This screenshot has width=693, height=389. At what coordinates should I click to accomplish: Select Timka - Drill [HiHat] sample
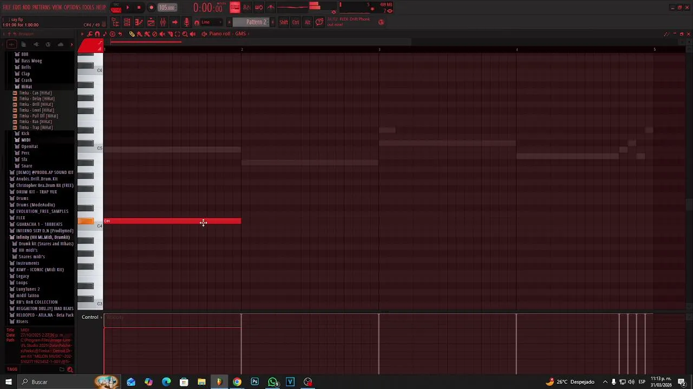click(36, 104)
